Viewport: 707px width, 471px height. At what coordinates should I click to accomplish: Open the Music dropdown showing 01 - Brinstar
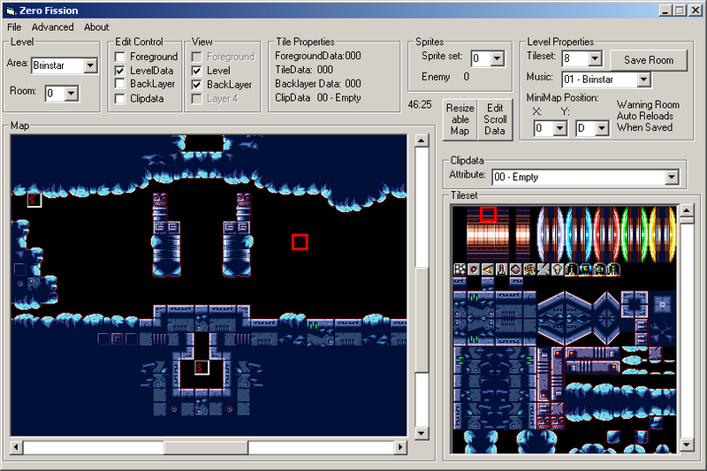[644, 80]
